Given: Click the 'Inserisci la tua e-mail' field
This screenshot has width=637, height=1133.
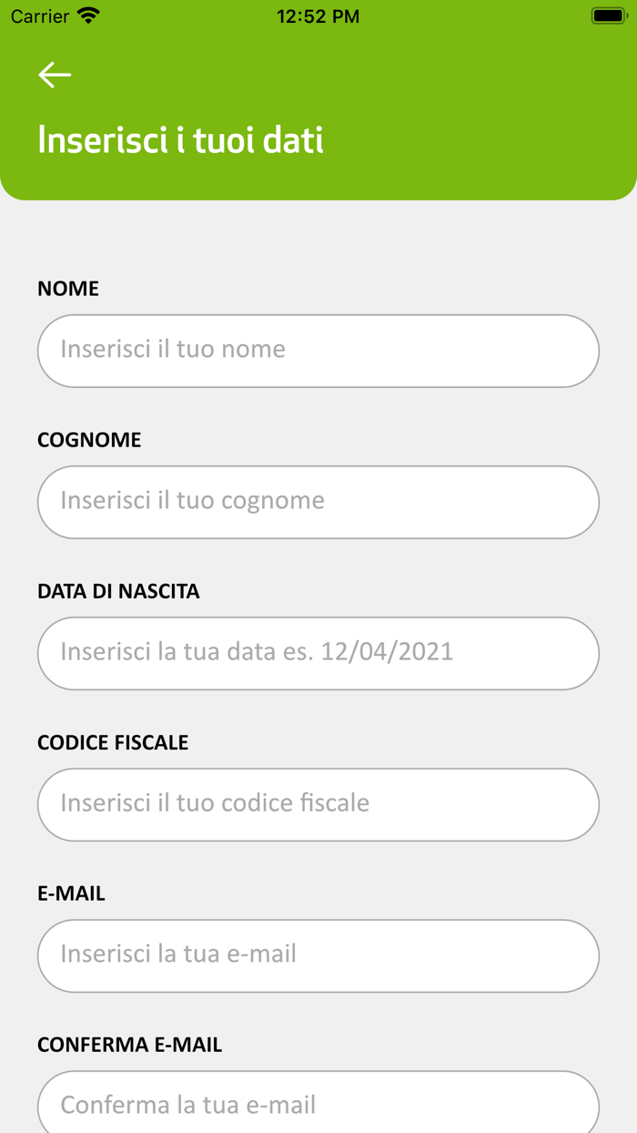Looking at the screenshot, I should pos(318,955).
